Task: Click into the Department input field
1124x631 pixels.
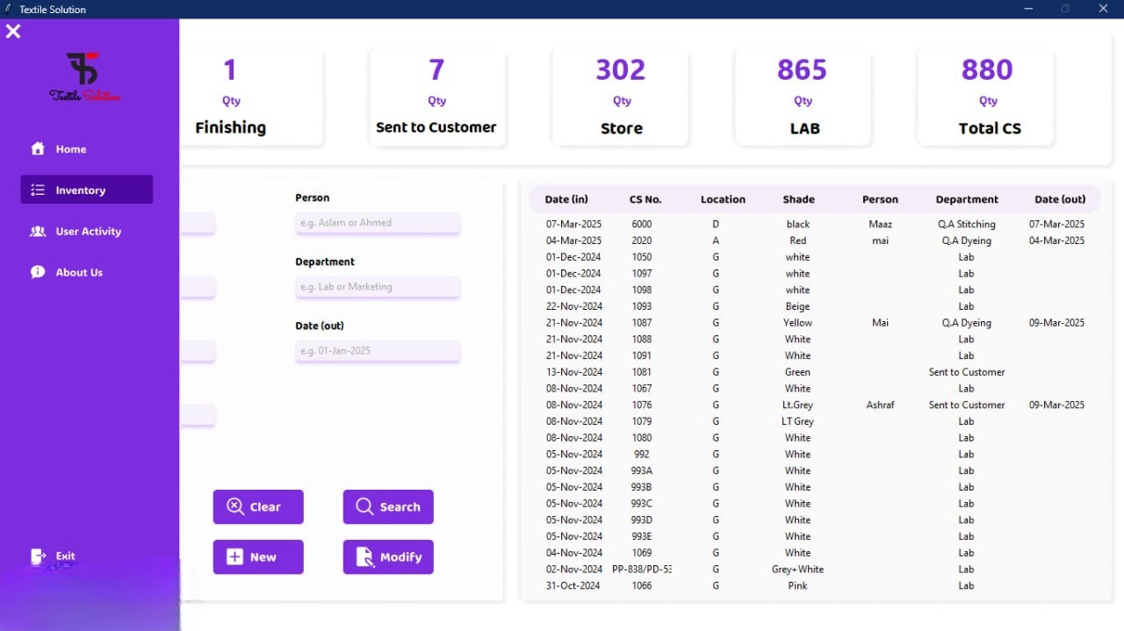Action: [x=378, y=287]
